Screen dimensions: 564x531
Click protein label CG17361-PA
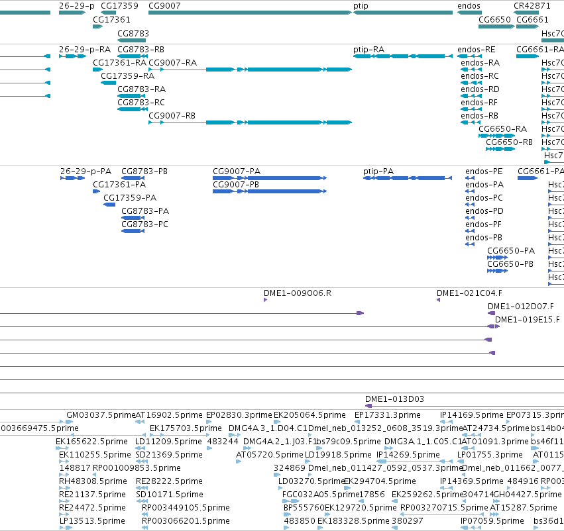click(x=119, y=185)
